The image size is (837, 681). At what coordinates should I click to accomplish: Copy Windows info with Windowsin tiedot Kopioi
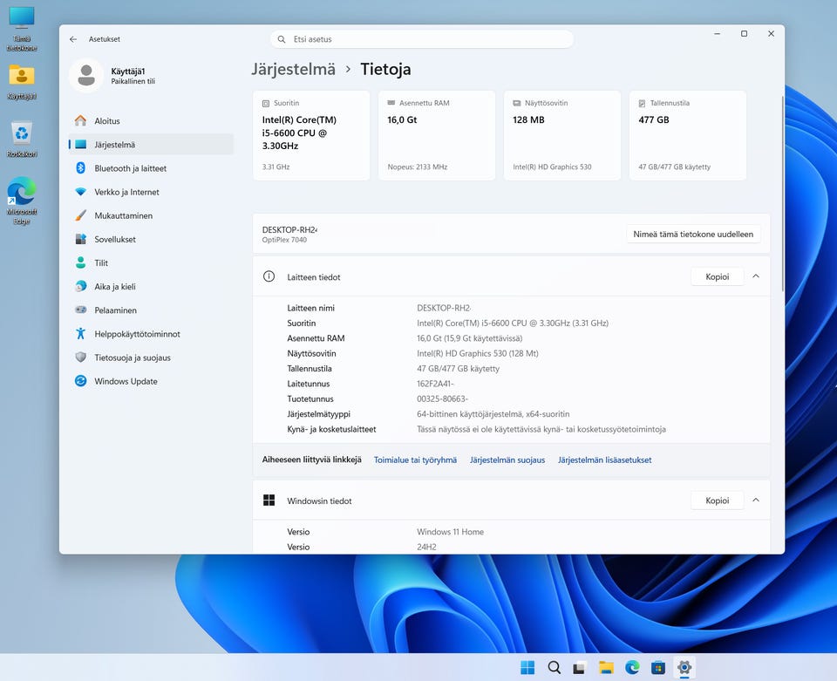coord(717,501)
